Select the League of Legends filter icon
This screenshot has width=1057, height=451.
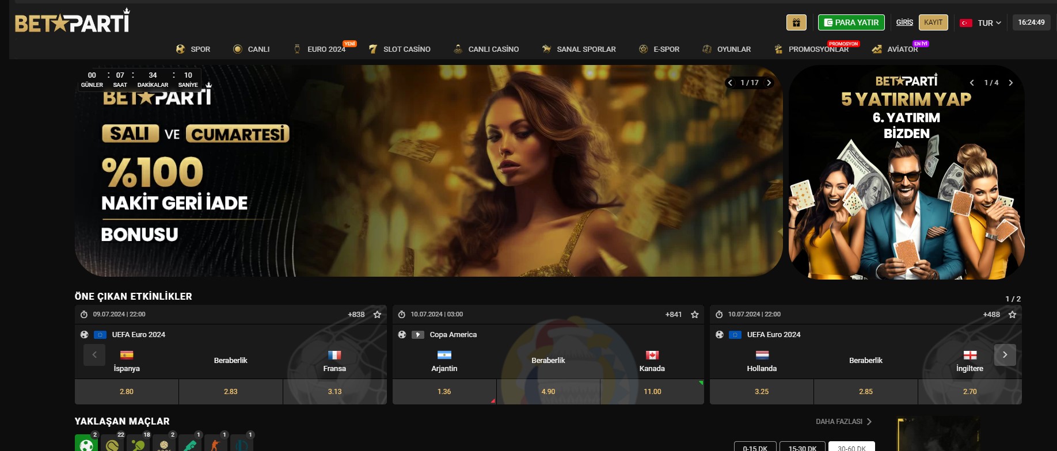tap(242, 444)
